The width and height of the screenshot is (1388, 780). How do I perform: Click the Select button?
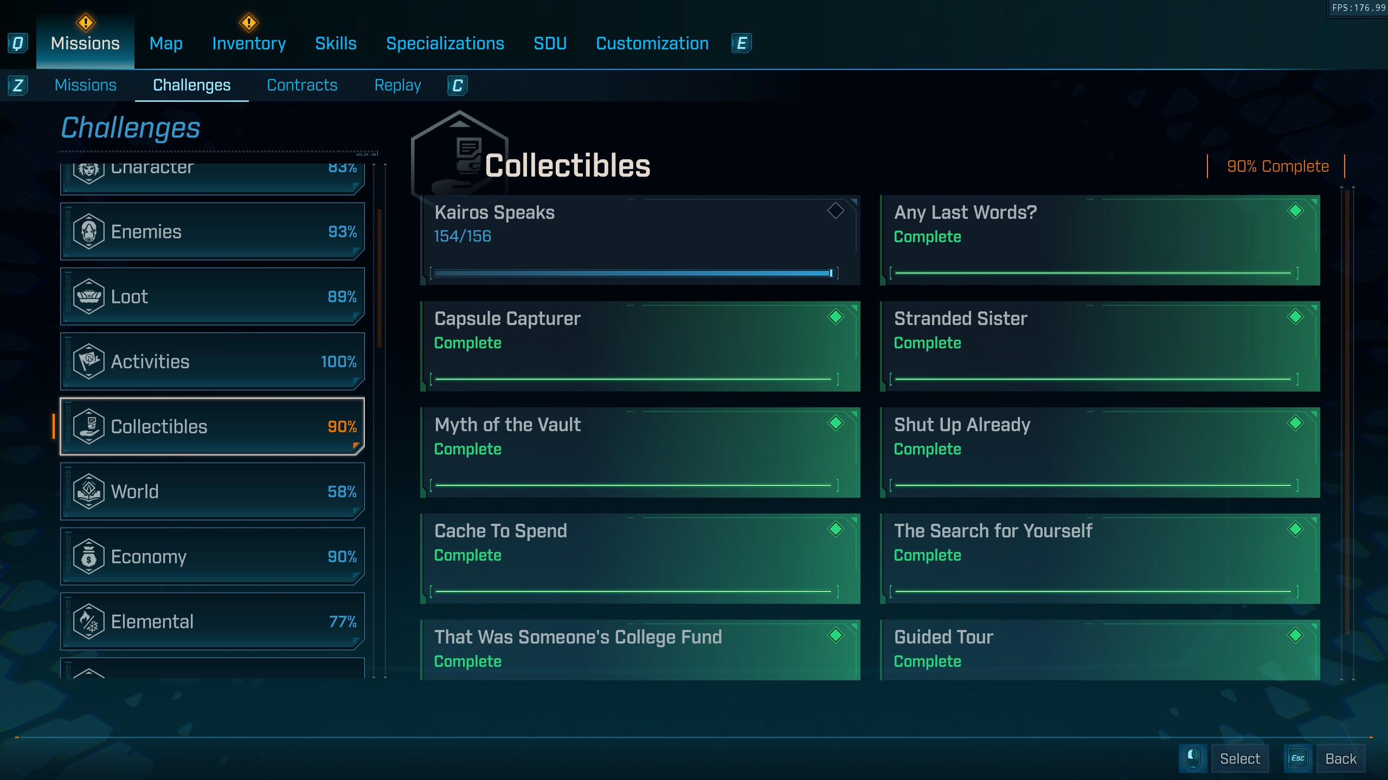coord(1239,758)
